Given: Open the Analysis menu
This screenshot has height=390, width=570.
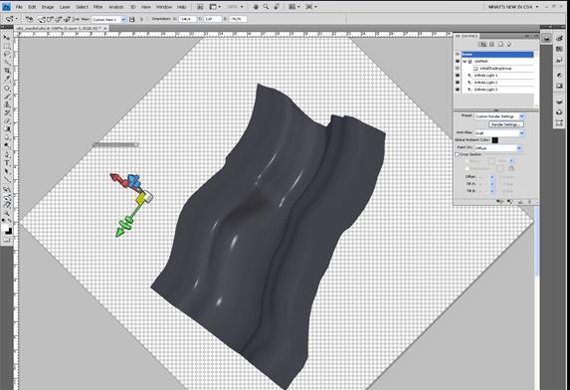Looking at the screenshot, I should pyautogui.click(x=116, y=7).
